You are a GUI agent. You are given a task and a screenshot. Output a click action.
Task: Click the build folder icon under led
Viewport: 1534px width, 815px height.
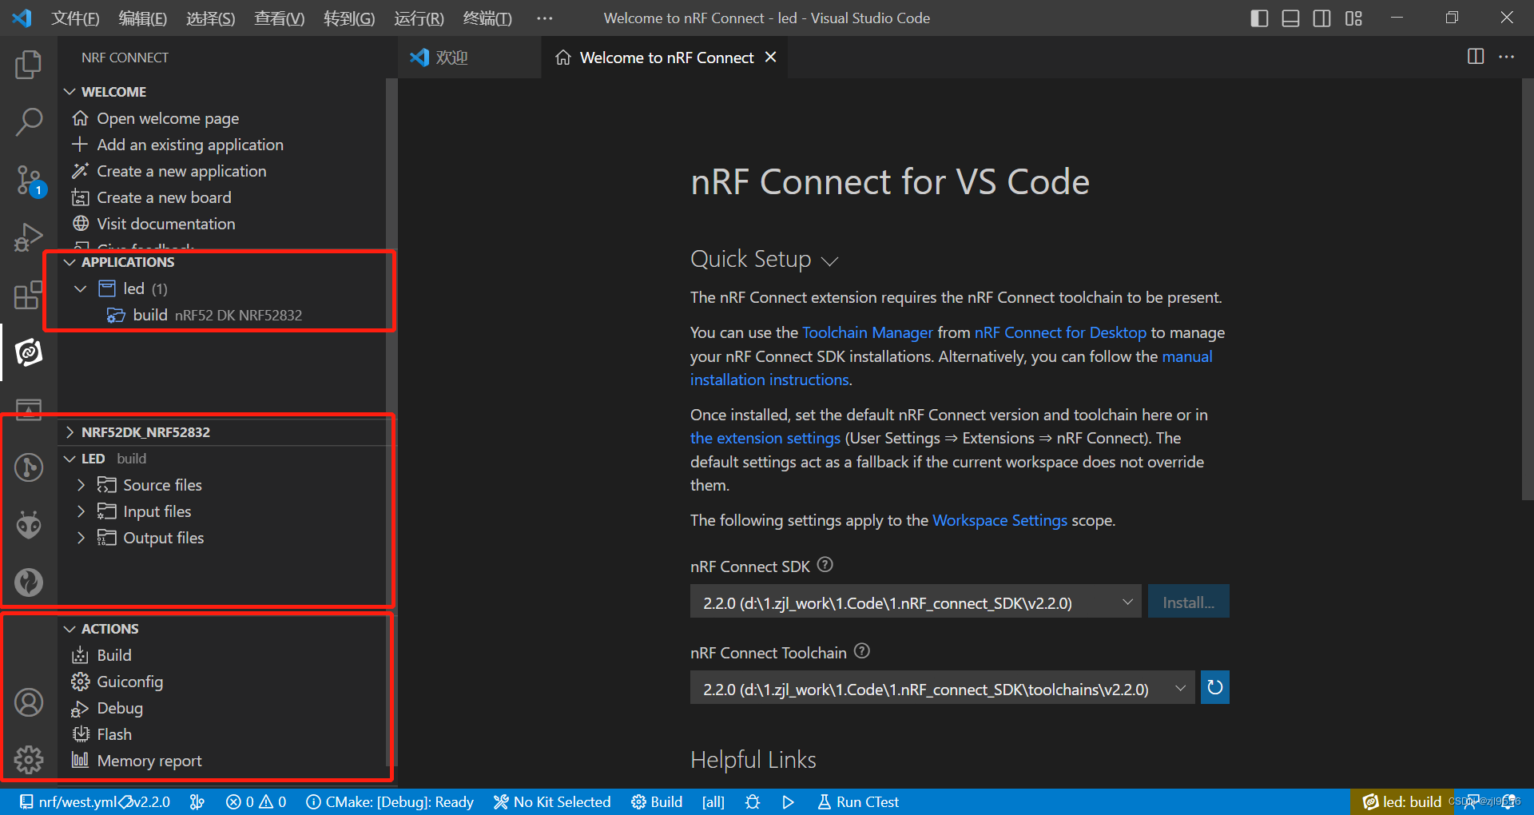click(x=116, y=315)
